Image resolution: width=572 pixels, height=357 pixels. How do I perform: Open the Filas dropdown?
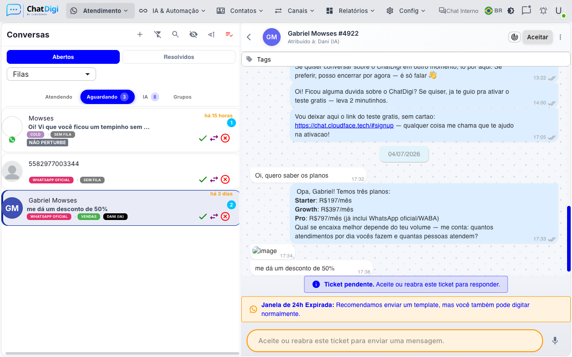(51, 74)
